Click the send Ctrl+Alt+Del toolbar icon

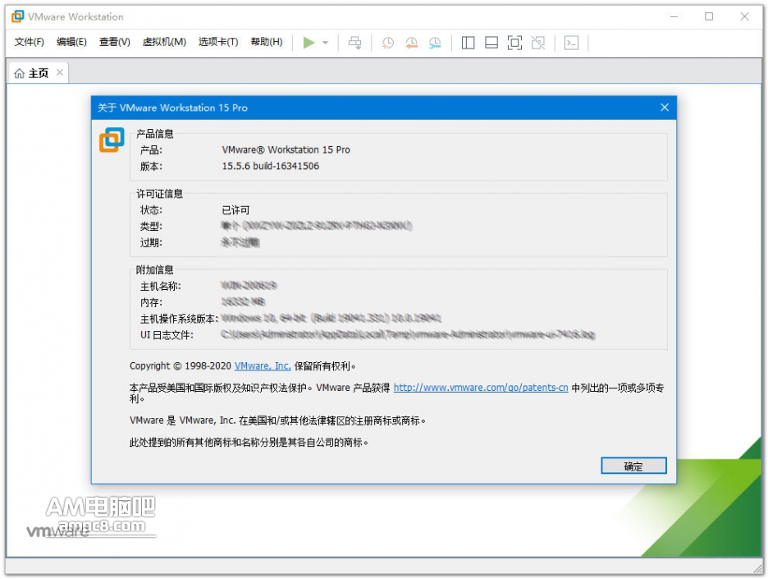tap(355, 43)
